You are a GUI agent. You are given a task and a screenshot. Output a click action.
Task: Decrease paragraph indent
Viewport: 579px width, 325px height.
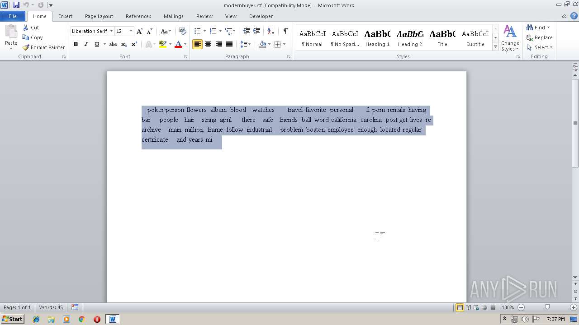247,31
